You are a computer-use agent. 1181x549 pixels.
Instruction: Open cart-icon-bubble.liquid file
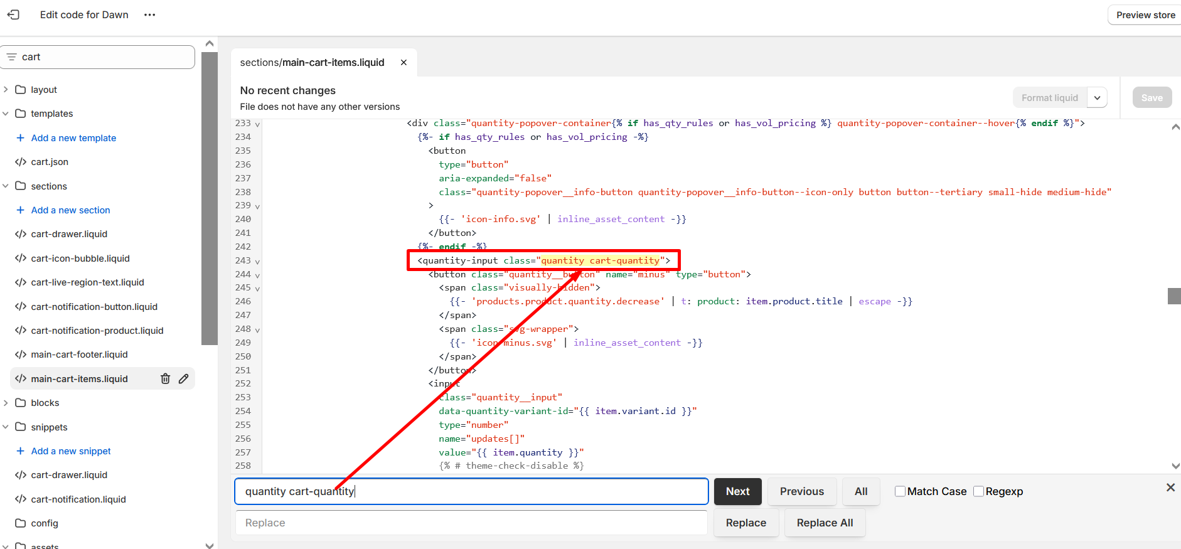(x=80, y=258)
